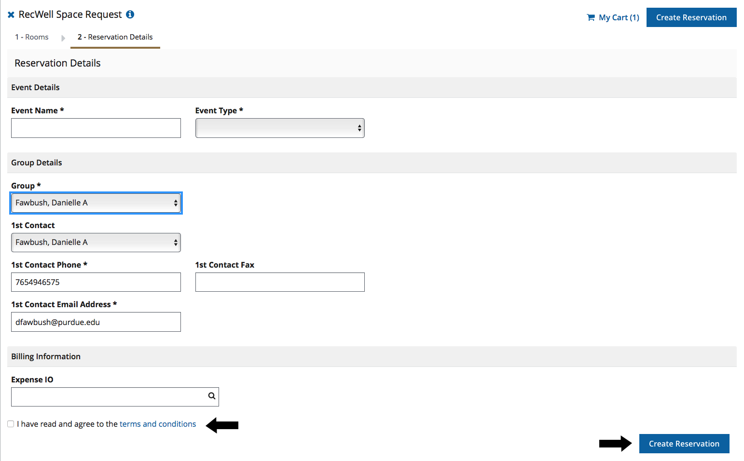The image size is (744, 461).
Task: Click the 1st Contact Phone field
Action: pyautogui.click(x=96, y=282)
